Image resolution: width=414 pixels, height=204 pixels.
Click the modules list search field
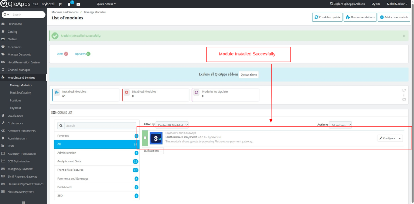(x=99, y=126)
